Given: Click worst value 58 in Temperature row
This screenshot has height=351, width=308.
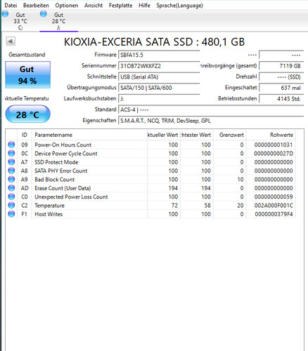Looking at the screenshot, I should tap(207, 206).
